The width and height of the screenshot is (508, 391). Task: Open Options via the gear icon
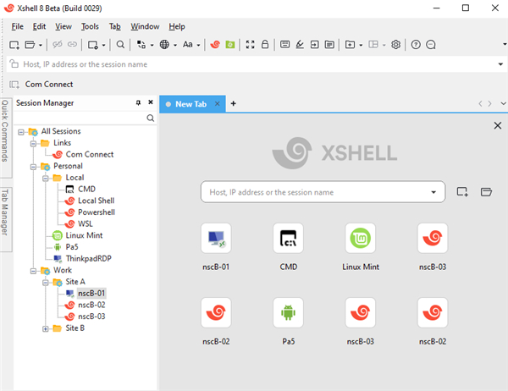point(395,45)
